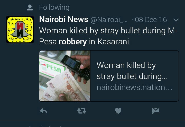The width and height of the screenshot is (185, 127).
Task: Like the tweet with the heart icon
Action: point(118,111)
